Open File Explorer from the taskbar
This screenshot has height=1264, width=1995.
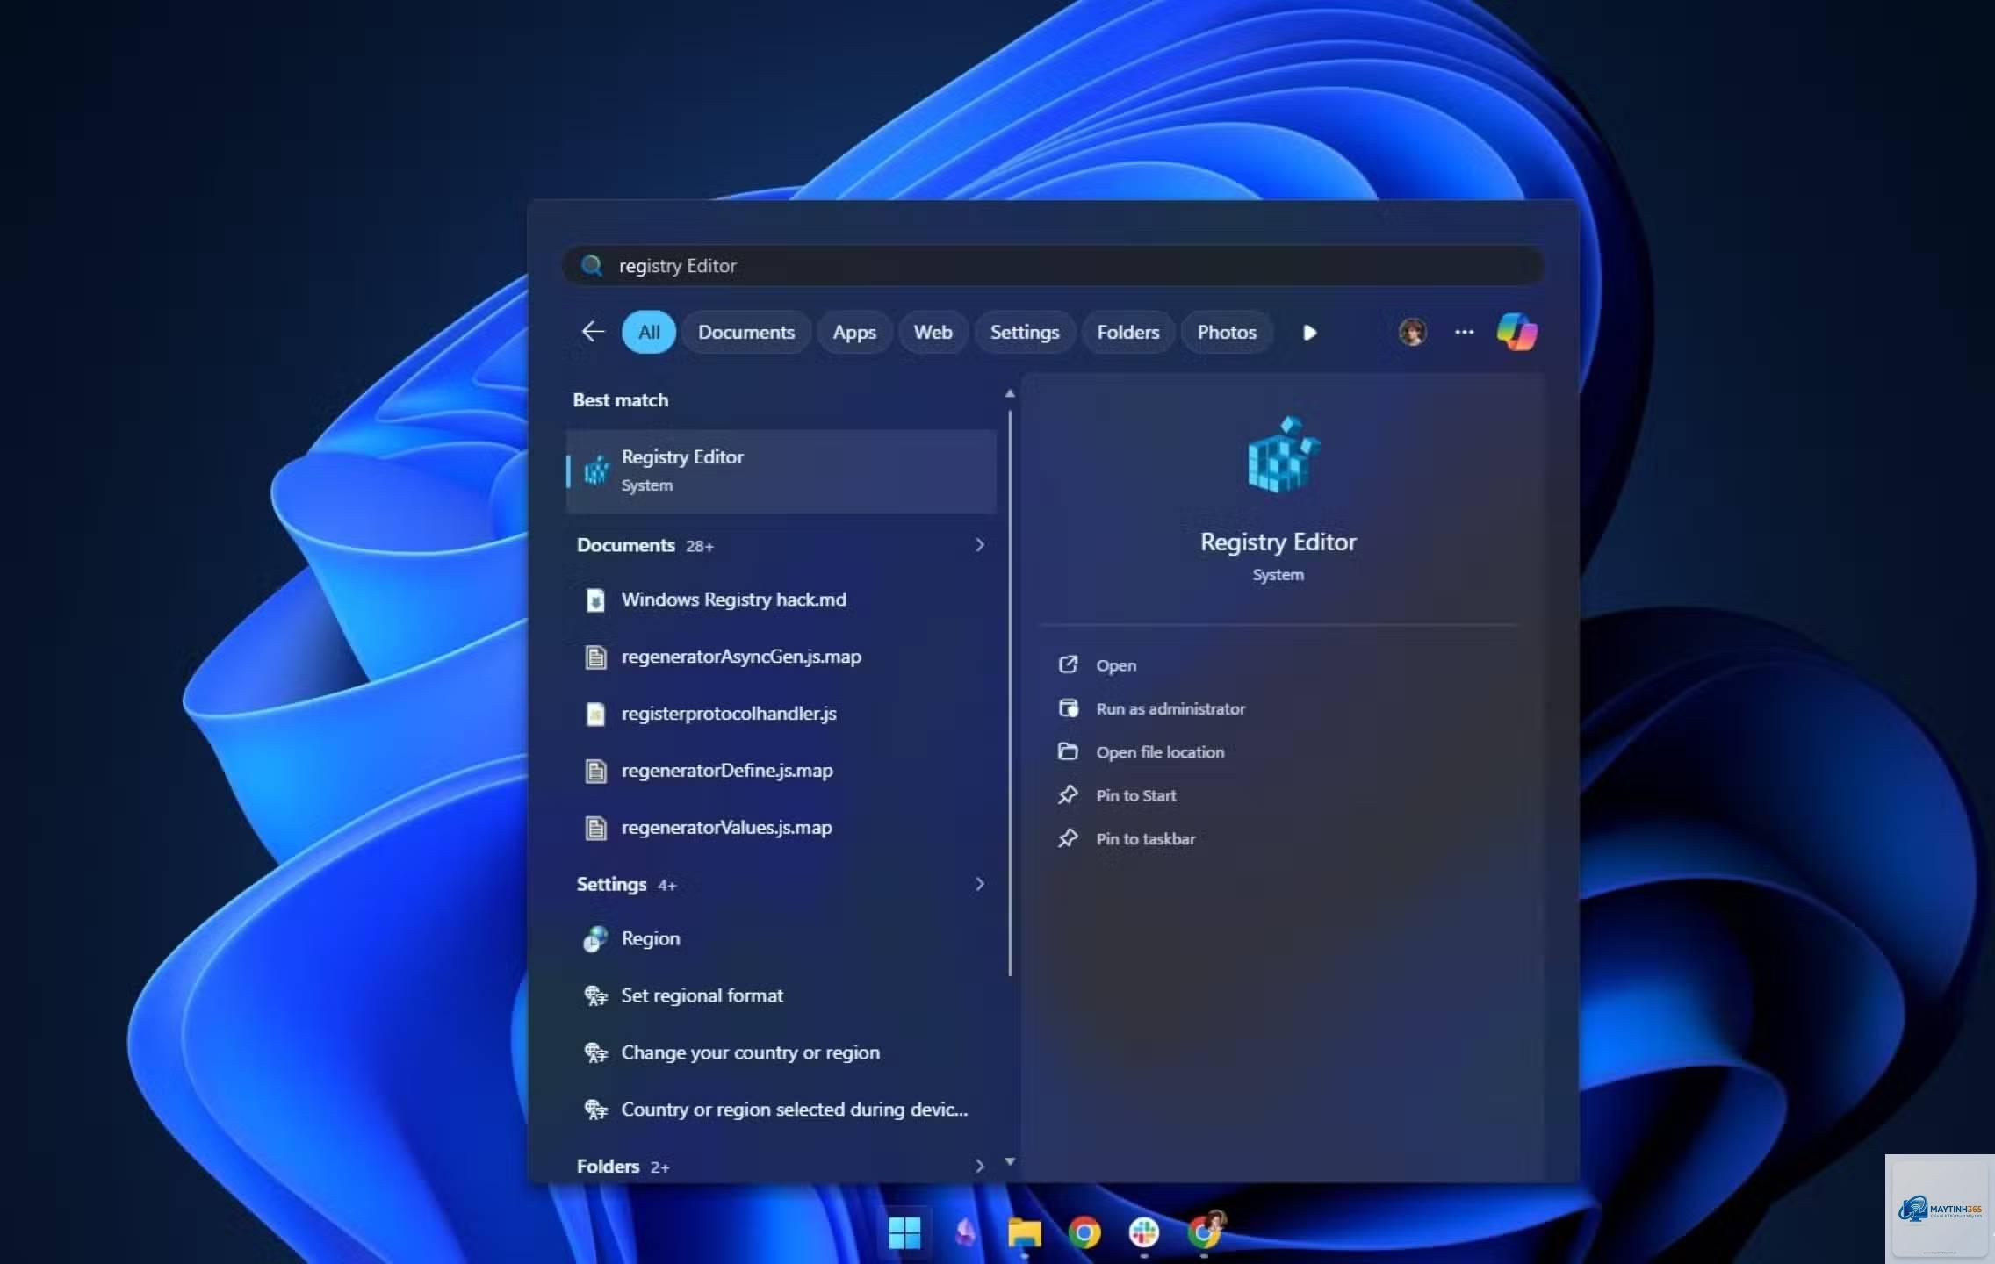coord(1024,1232)
